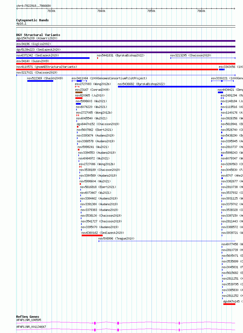Viewport: 243px width, 333px height.
Task: Click nsv3394553 (Audano2019) variant label
Action: (x=97, y=153)
